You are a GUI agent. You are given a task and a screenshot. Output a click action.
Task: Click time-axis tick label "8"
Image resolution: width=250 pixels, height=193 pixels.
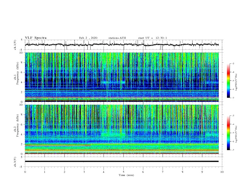tap(182, 172)
